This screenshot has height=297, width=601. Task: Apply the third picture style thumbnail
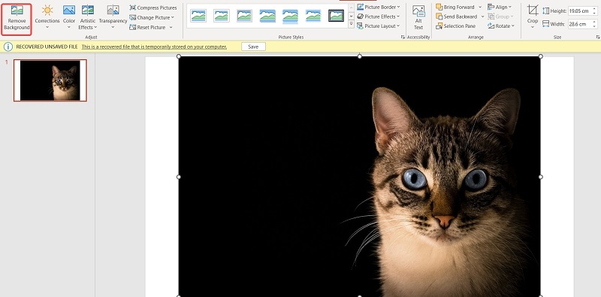[x=245, y=16]
